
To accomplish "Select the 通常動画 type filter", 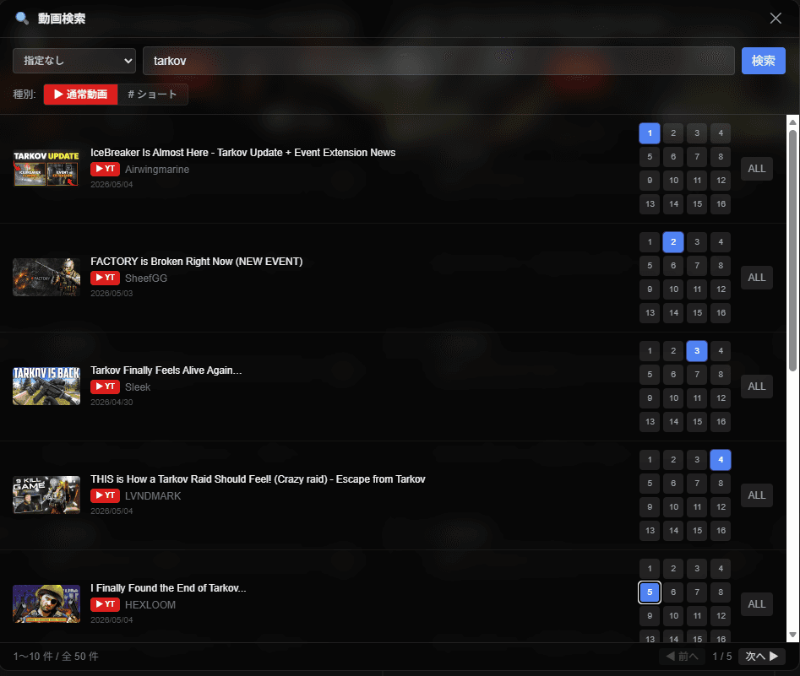I will pos(80,95).
